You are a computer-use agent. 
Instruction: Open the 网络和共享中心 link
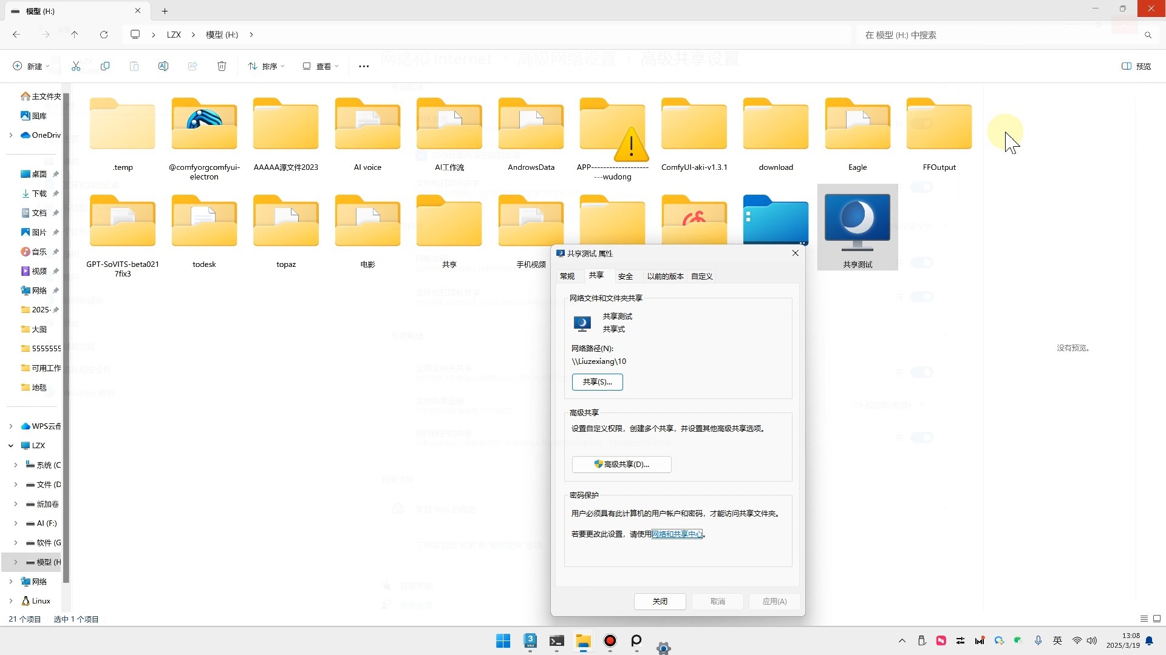[x=677, y=534]
